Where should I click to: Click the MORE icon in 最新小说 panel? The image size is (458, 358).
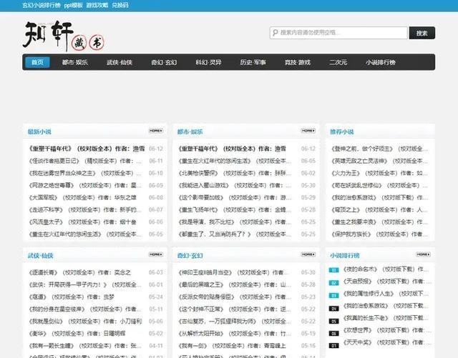click(155, 131)
